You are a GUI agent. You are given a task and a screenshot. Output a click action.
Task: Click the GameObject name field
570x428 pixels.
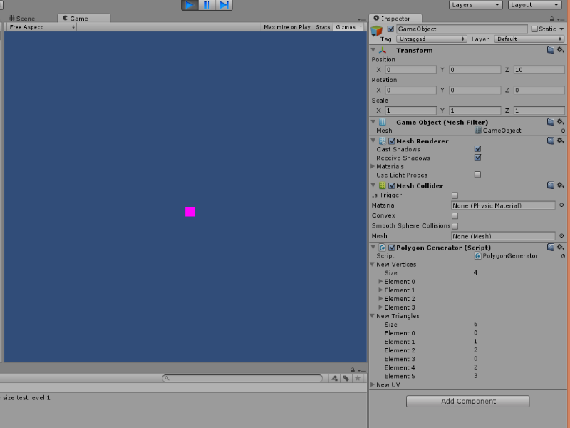coord(462,29)
